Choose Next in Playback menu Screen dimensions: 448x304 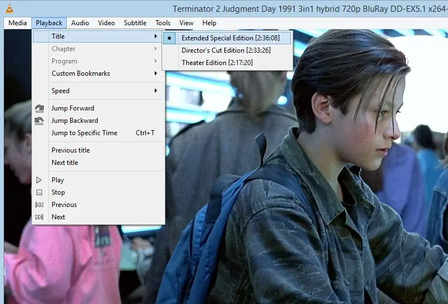pyautogui.click(x=99, y=217)
